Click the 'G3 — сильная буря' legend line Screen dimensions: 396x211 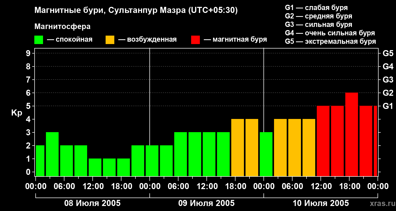coord(319,25)
